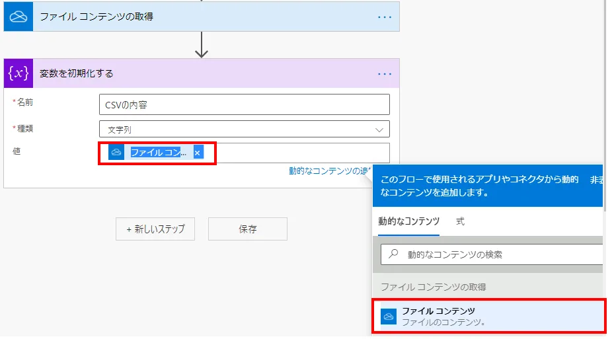Image resolution: width=612 pixels, height=339 pixels.
Task: Collapse the 変数を初期化する step title bar
Action: [202, 73]
